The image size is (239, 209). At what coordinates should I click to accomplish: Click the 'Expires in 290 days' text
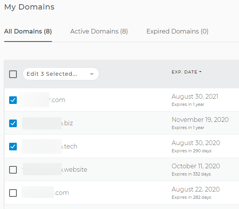(x=191, y=151)
